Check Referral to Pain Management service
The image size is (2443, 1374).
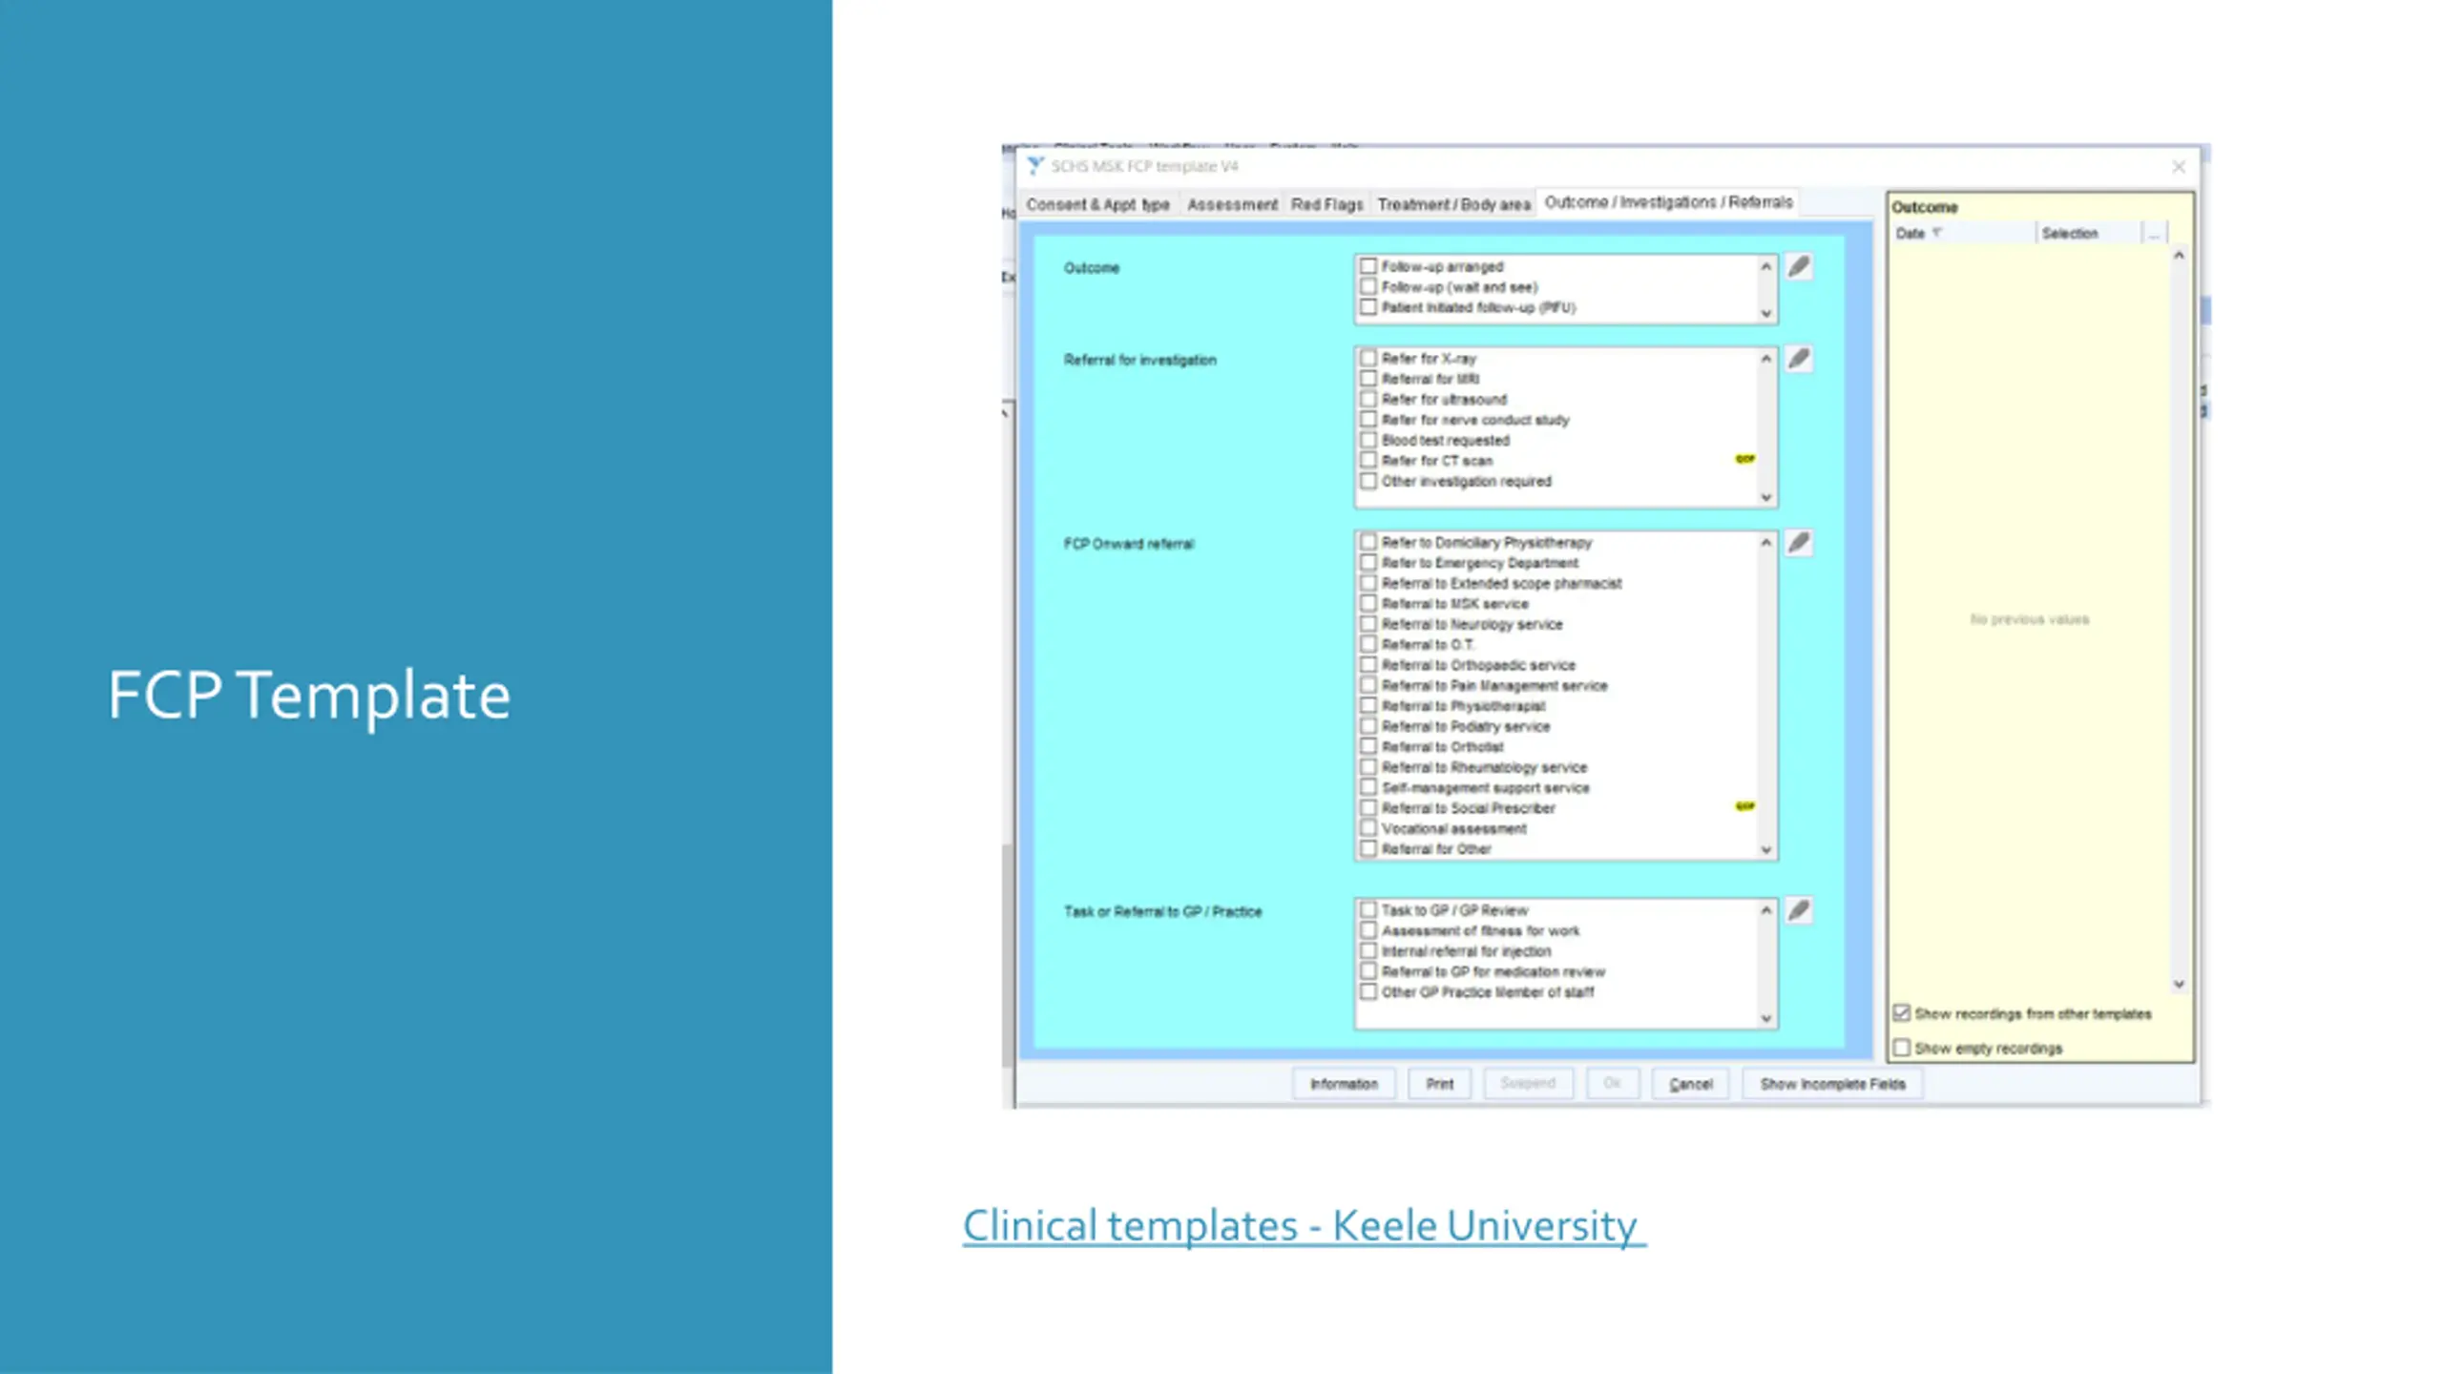[1368, 685]
